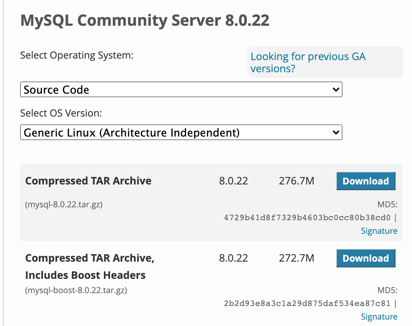Click MySQL Community Server 8.0.22 heading
Image resolution: width=412 pixels, height=326 pixels.
pyautogui.click(x=145, y=20)
